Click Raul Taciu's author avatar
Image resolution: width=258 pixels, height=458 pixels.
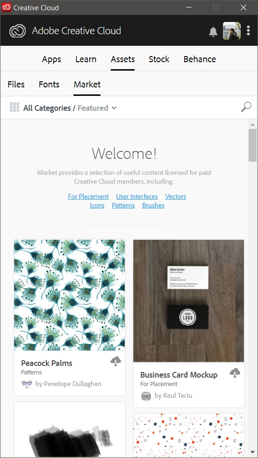(x=146, y=396)
